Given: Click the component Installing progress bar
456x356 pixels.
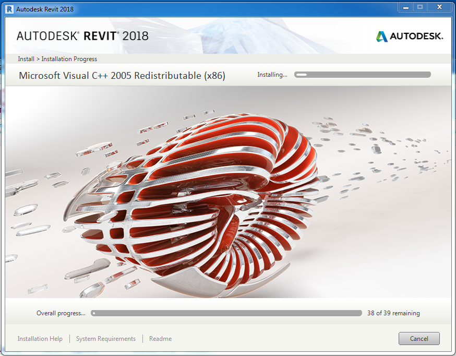Looking at the screenshot, I should [x=363, y=75].
